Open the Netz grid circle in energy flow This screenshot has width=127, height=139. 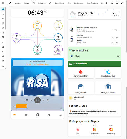(x=17, y=38)
